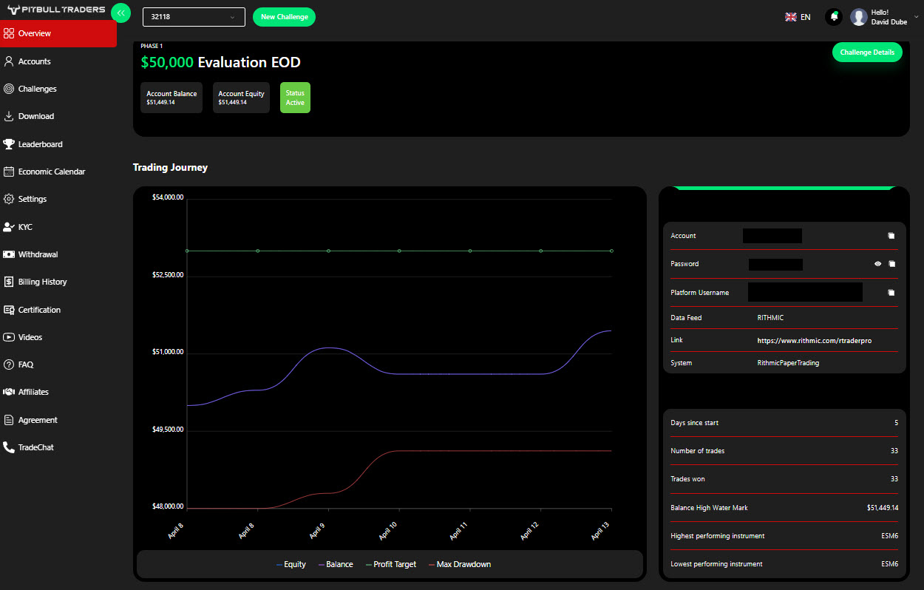Image resolution: width=924 pixels, height=590 pixels.
Task: Copy the Platform Username with copy icon
Action: click(x=891, y=293)
